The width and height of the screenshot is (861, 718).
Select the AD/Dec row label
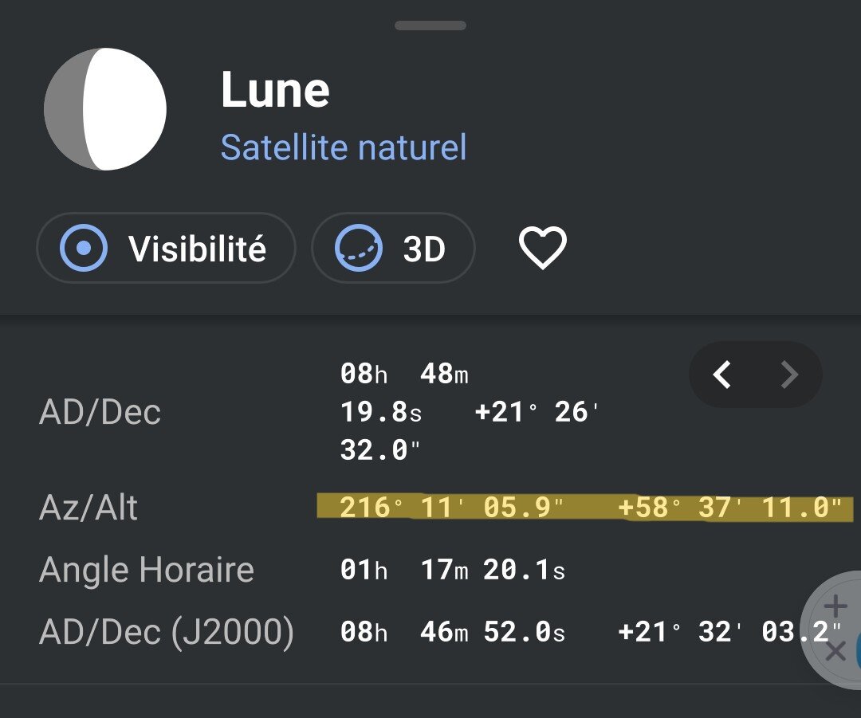pyautogui.click(x=100, y=413)
